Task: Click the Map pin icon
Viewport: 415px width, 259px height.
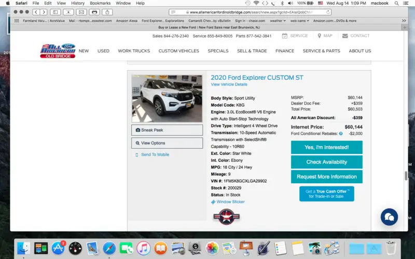Action: (x=319, y=36)
